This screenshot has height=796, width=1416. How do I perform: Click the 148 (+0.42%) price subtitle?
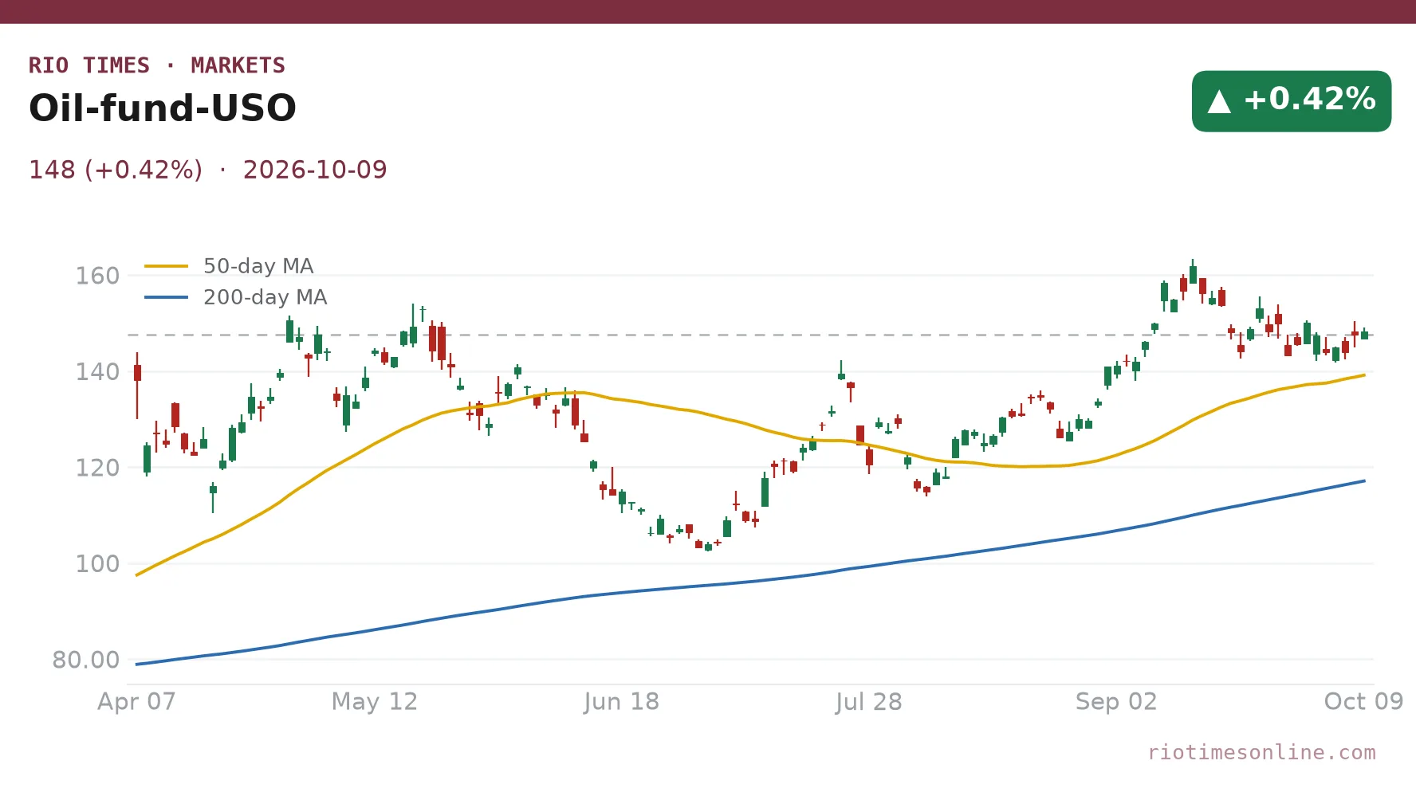[x=116, y=170]
